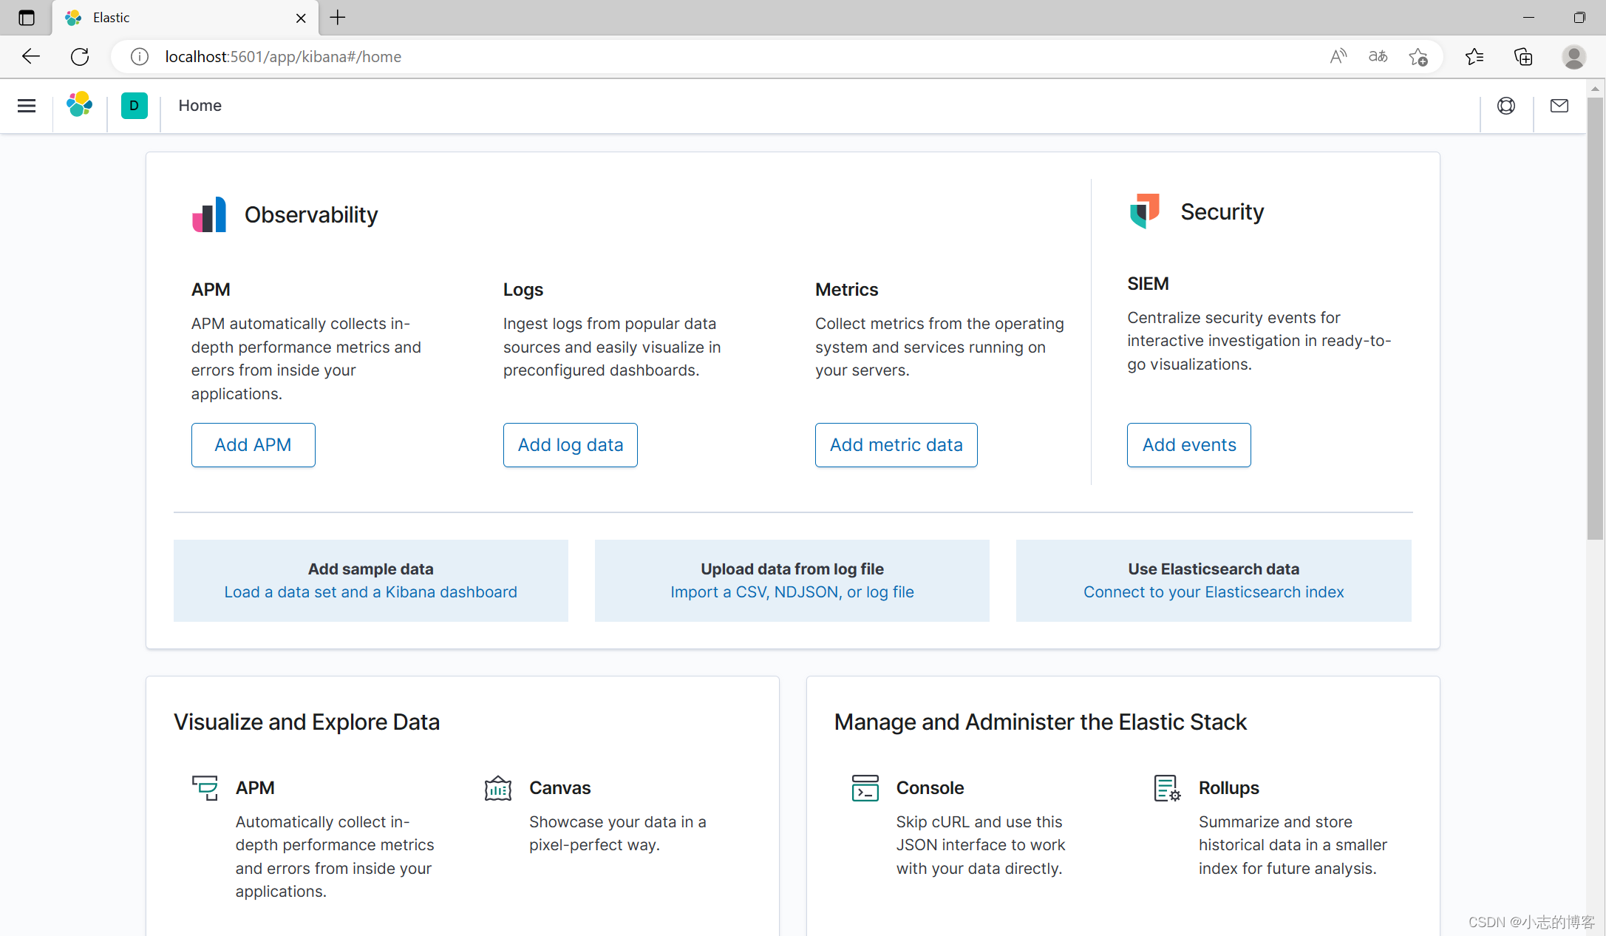
Task: Open Load a data set and Kibana dashboard
Action: click(370, 592)
